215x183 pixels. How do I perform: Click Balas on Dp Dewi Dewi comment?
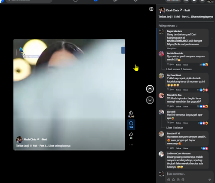[186, 90]
